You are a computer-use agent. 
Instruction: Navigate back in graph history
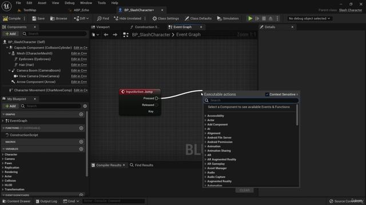tap(106, 35)
